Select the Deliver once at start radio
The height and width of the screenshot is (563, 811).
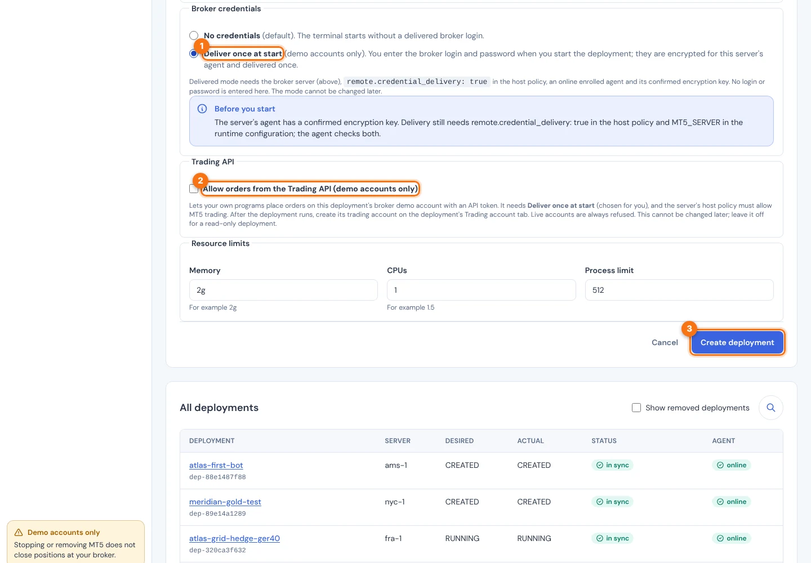(x=194, y=53)
